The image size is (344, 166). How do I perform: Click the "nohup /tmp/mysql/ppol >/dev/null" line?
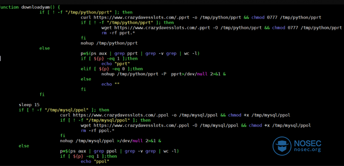coord(111,141)
